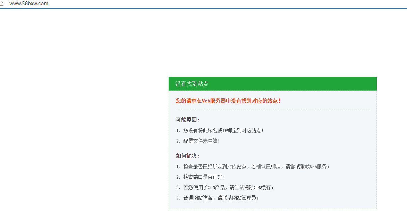Click the number 2 under 如何解决
Screen dimensions: 407x222
coord(178,177)
